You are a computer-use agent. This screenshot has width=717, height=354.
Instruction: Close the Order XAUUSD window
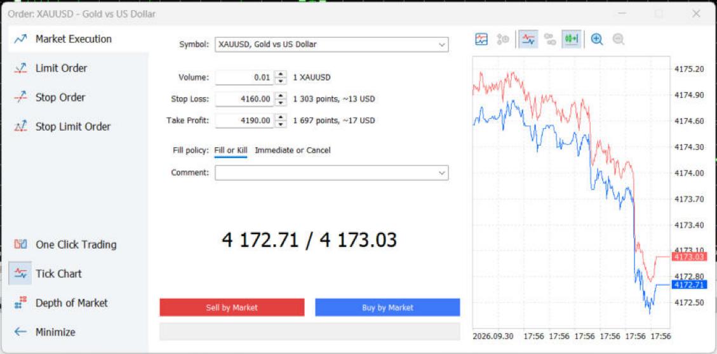tap(696, 14)
